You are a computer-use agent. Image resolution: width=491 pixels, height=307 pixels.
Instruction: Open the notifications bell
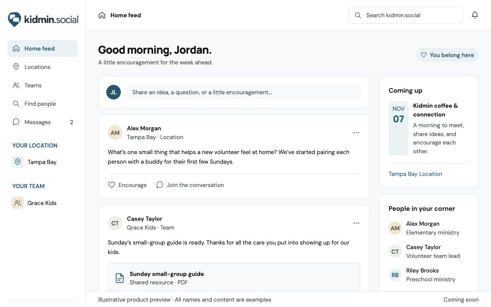coord(475,15)
